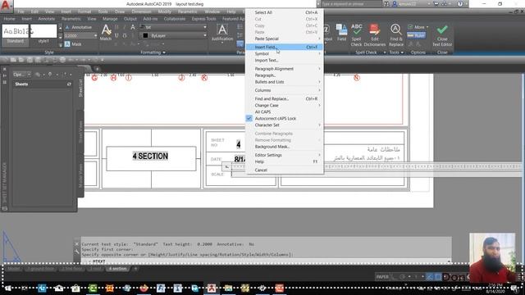Select the Standard text style thumbnail
Image resolution: width=525 pixels, height=295 pixels.
16,34
